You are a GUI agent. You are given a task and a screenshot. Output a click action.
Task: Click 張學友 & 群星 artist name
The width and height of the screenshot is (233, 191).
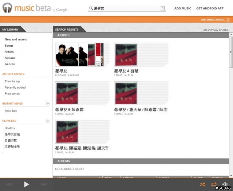[126, 71]
